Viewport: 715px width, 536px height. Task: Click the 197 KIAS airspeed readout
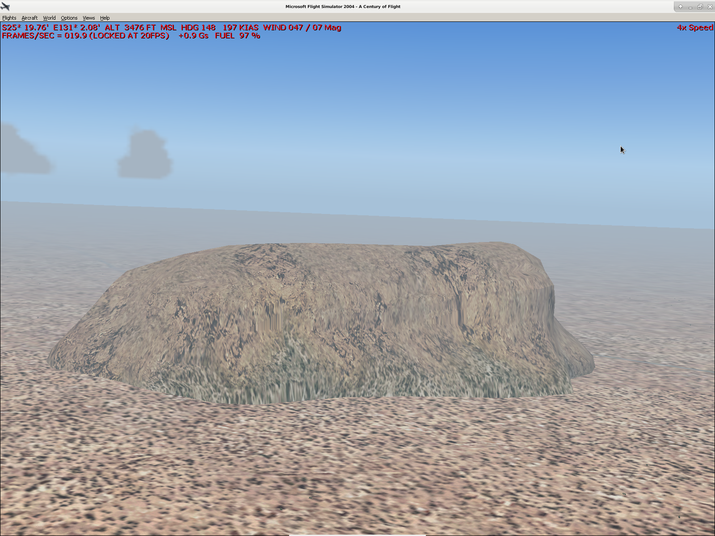click(x=240, y=28)
